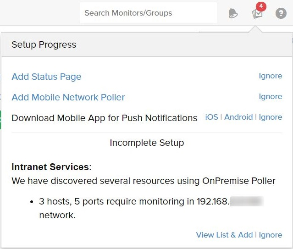Screen dimensions: 293x249
Task: Click the red notification badge showing 4
Action: click(261, 6)
